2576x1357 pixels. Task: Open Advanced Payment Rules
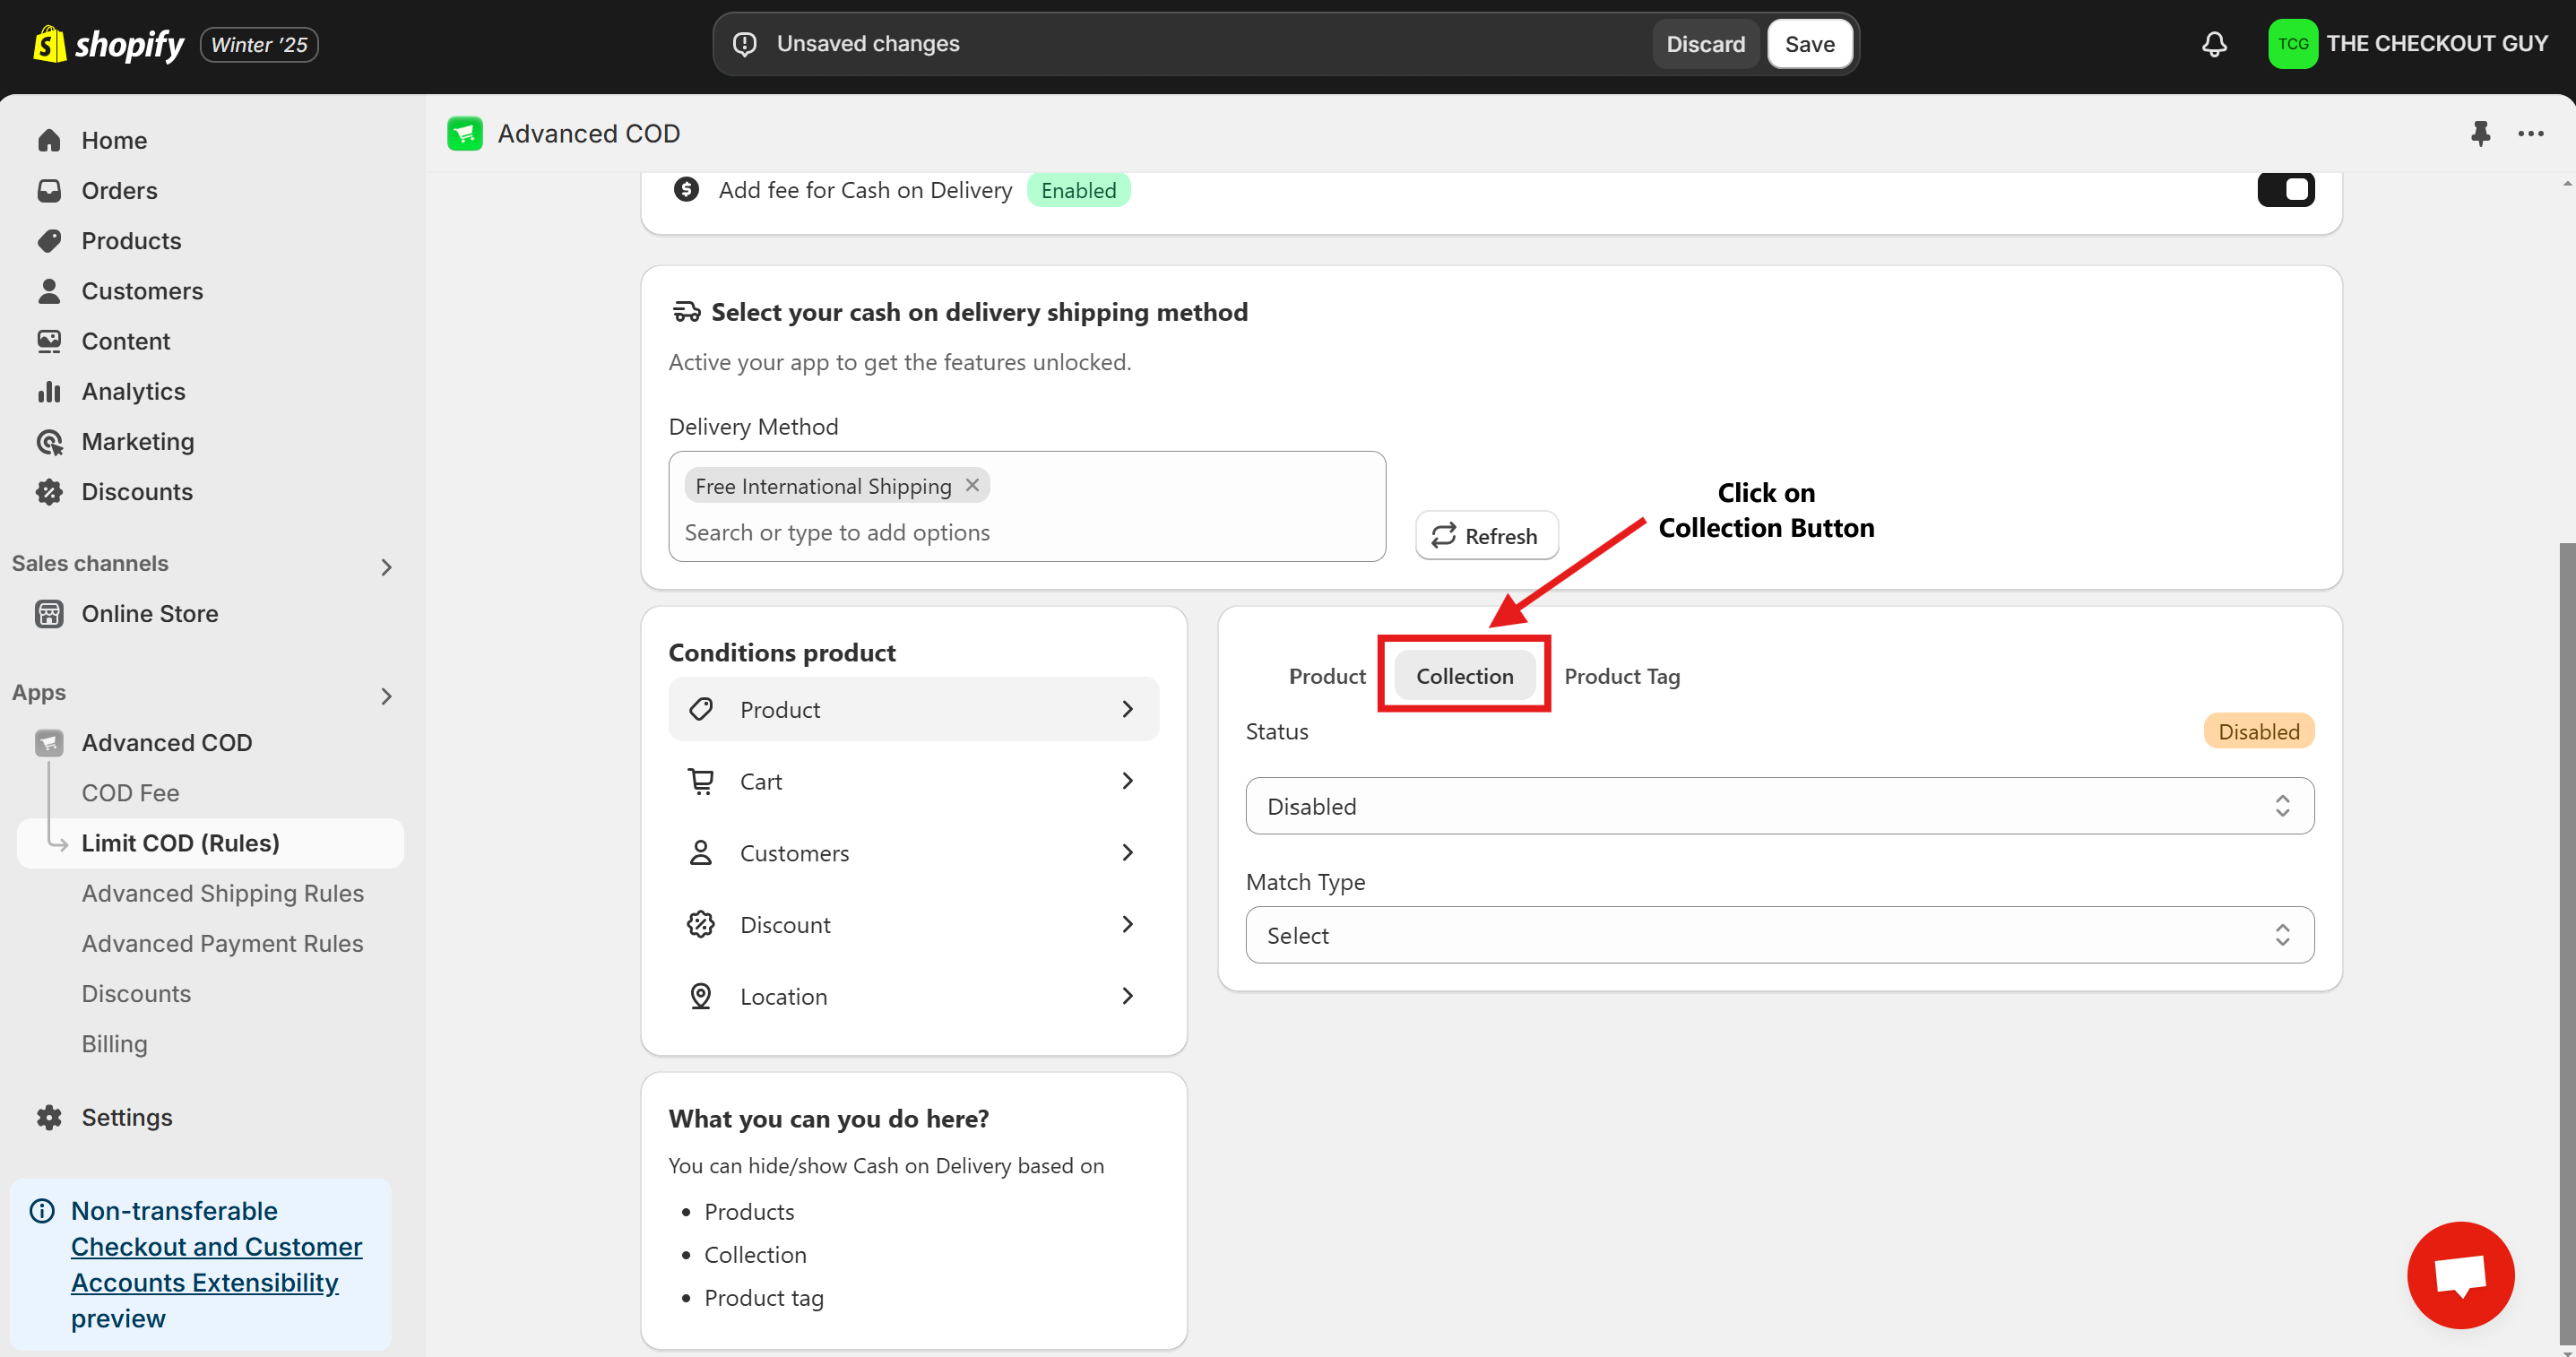(222, 943)
